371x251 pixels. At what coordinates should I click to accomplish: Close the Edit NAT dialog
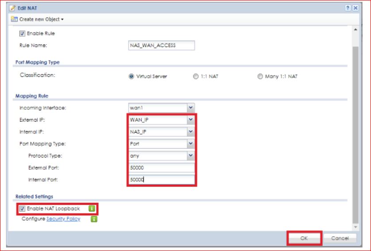pos(356,8)
